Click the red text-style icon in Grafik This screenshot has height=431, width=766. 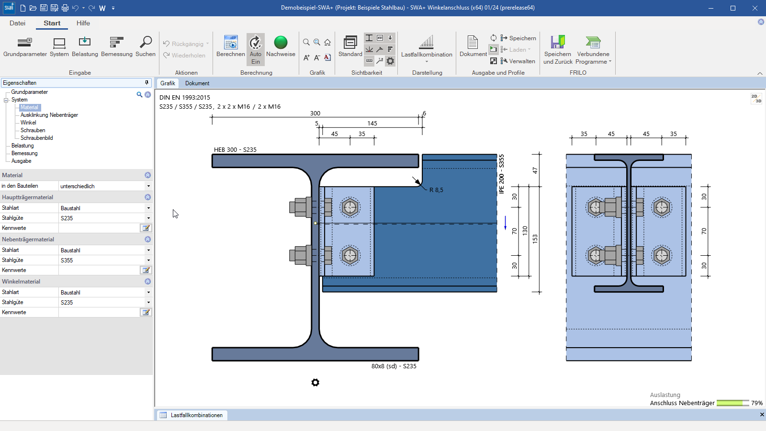pos(327,57)
